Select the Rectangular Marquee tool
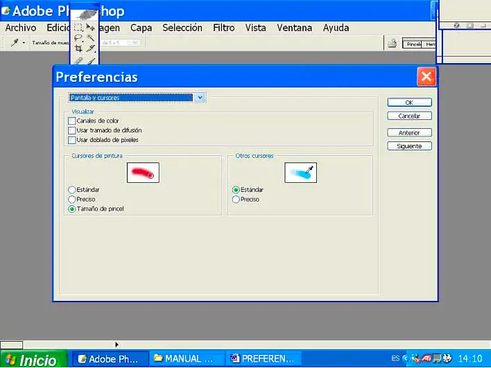The height and width of the screenshot is (368, 491). click(78, 28)
